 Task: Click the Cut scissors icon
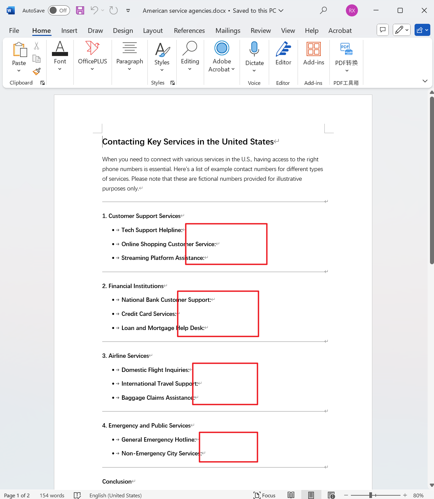[x=37, y=45]
